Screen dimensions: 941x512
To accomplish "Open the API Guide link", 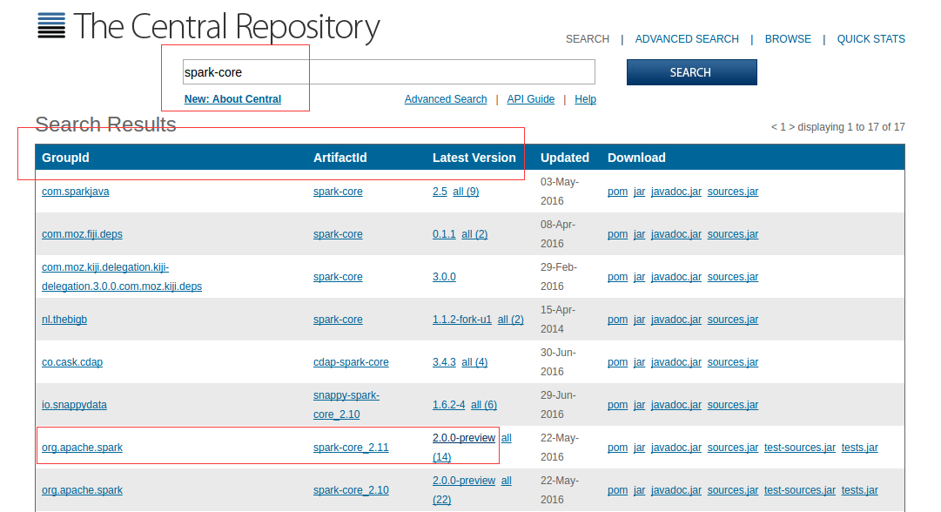I will pyautogui.click(x=530, y=99).
